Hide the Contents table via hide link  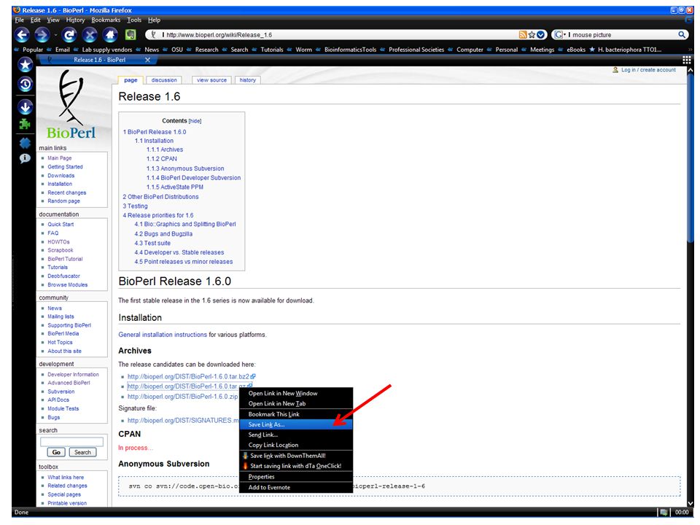(x=195, y=121)
